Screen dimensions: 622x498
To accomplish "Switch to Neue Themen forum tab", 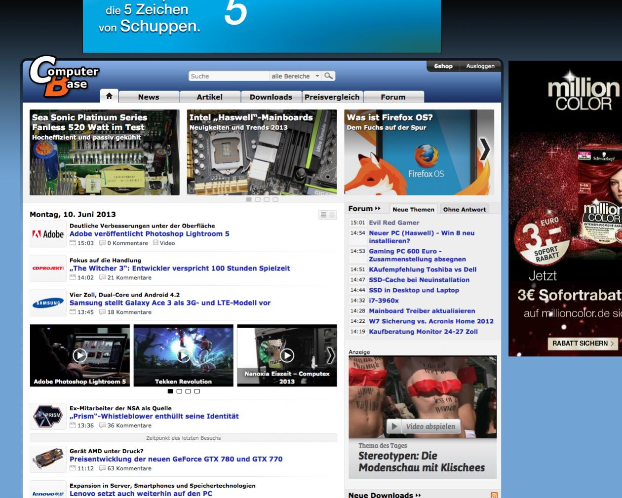I will (x=413, y=209).
